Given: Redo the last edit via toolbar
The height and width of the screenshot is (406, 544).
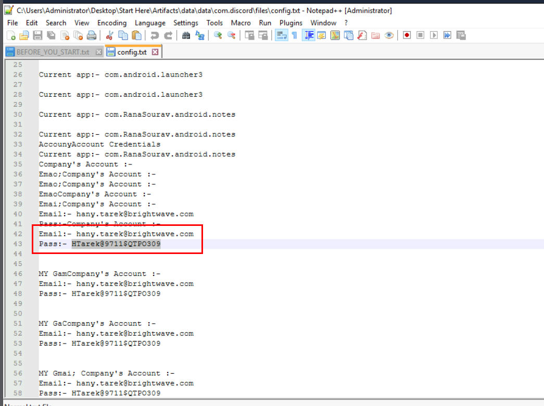Looking at the screenshot, I should pos(168,35).
